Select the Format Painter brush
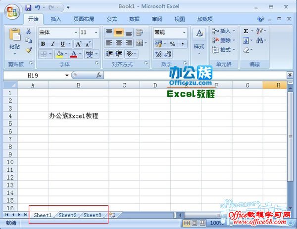Image resolution: width=297 pixels, height=229 pixels. tap(29, 50)
